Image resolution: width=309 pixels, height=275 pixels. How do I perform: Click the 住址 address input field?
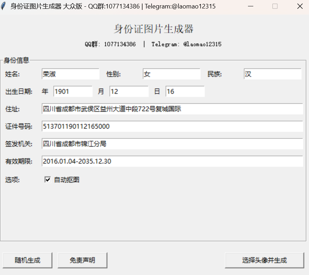tap(172, 109)
